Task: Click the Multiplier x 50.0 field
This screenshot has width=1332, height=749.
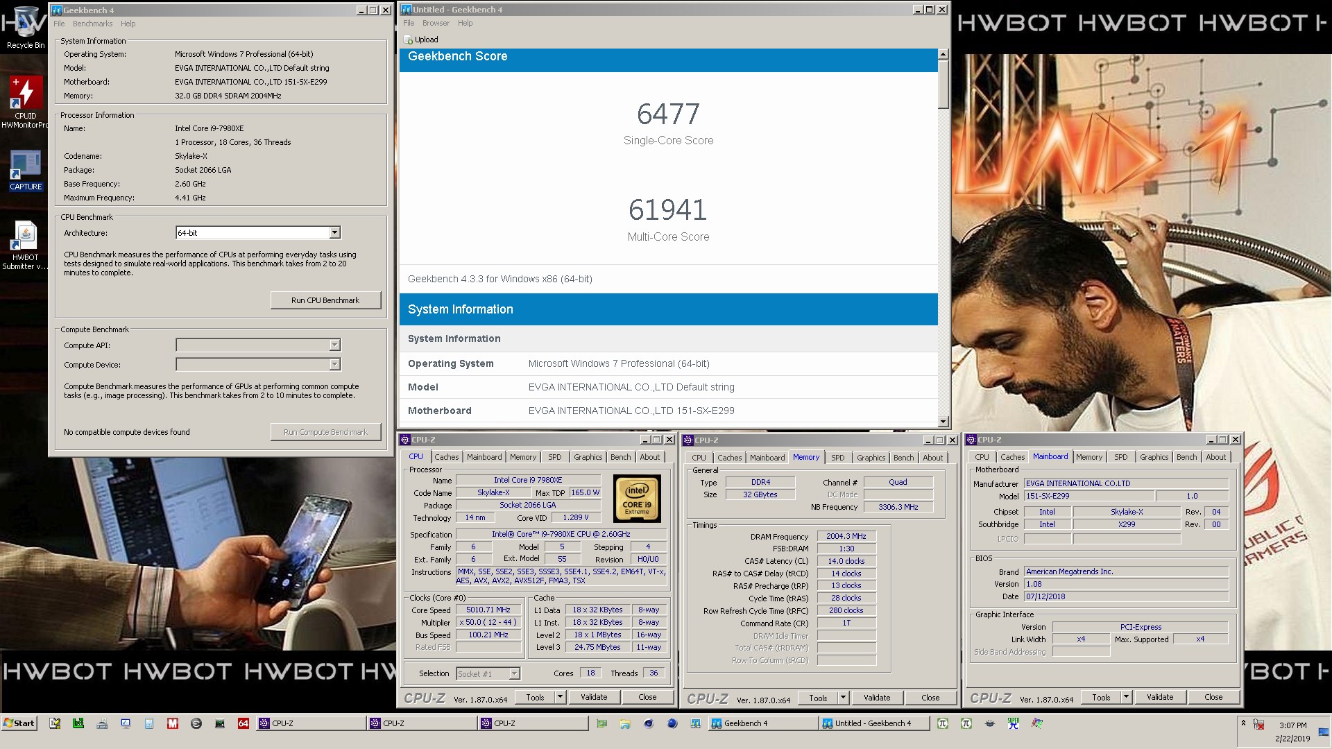Action: 488,623
